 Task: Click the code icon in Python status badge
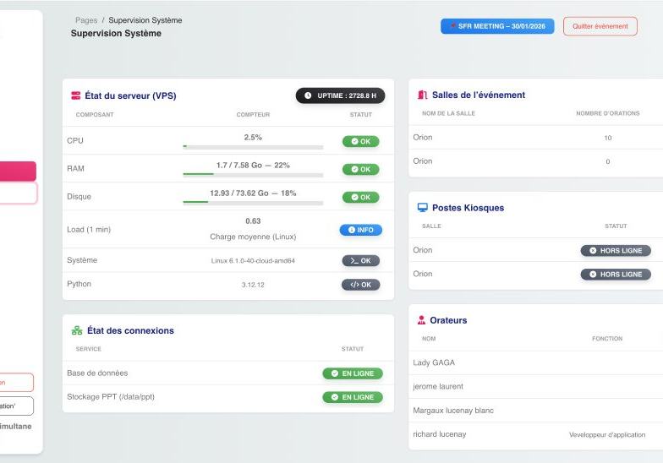(353, 285)
